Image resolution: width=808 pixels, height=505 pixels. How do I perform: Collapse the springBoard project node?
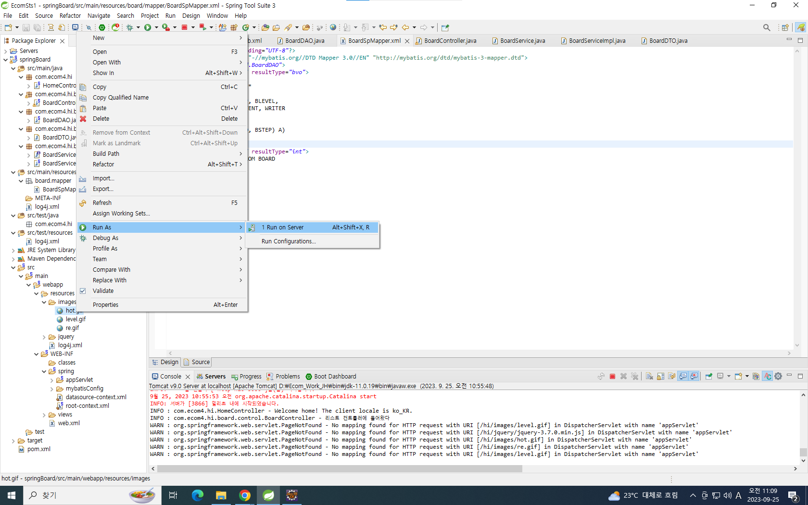point(5,60)
